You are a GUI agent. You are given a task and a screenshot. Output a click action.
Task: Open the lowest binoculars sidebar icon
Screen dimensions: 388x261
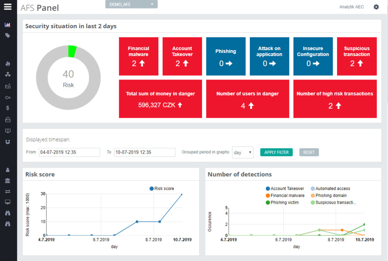coord(8,224)
